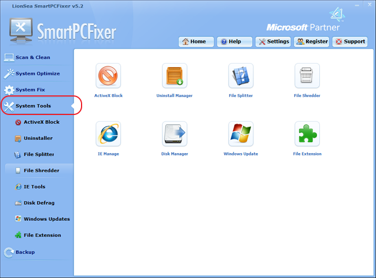
Task: Click the Scan & Clean laptop icon
Action: [x=9, y=58]
